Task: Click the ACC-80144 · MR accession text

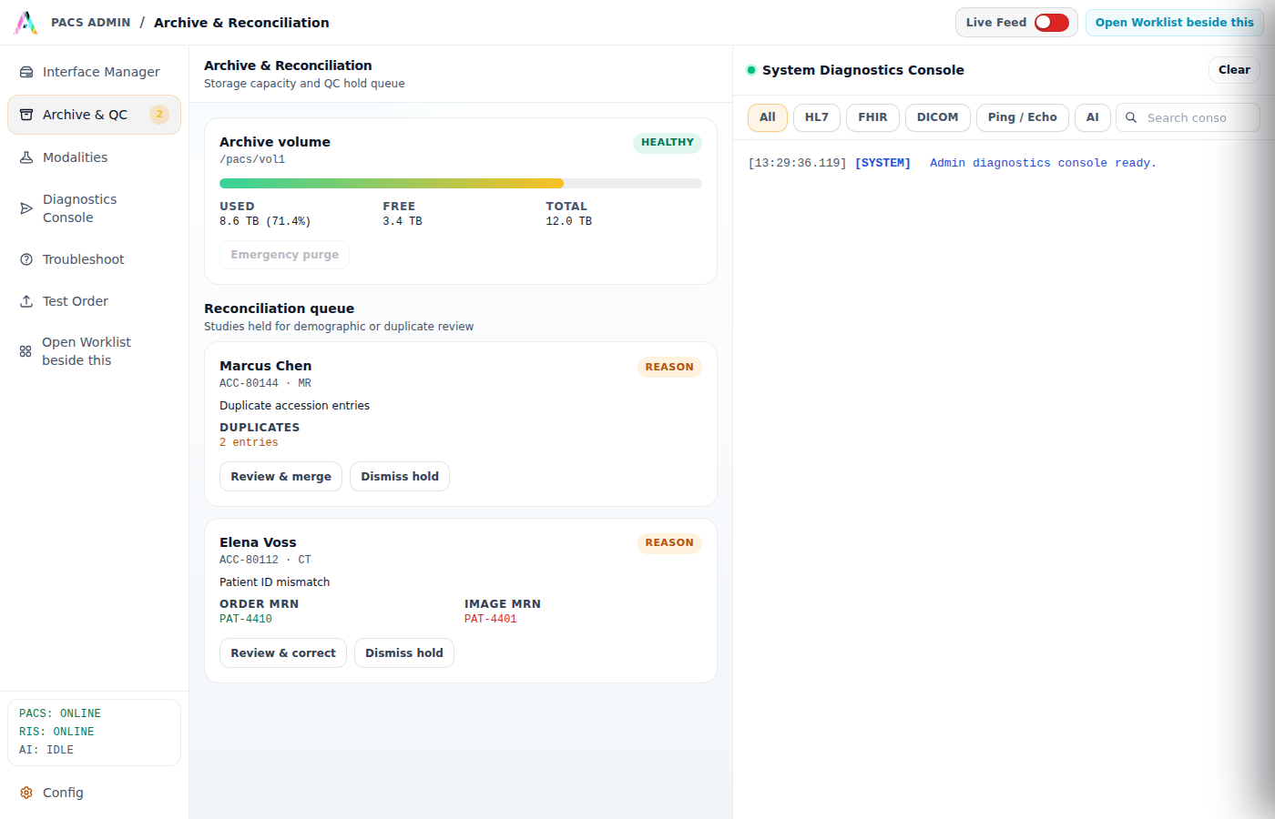Action: tap(265, 383)
